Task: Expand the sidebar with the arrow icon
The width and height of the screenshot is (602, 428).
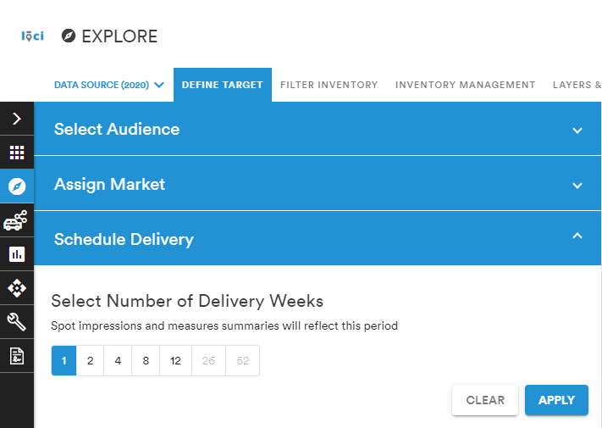Action: tap(17, 119)
